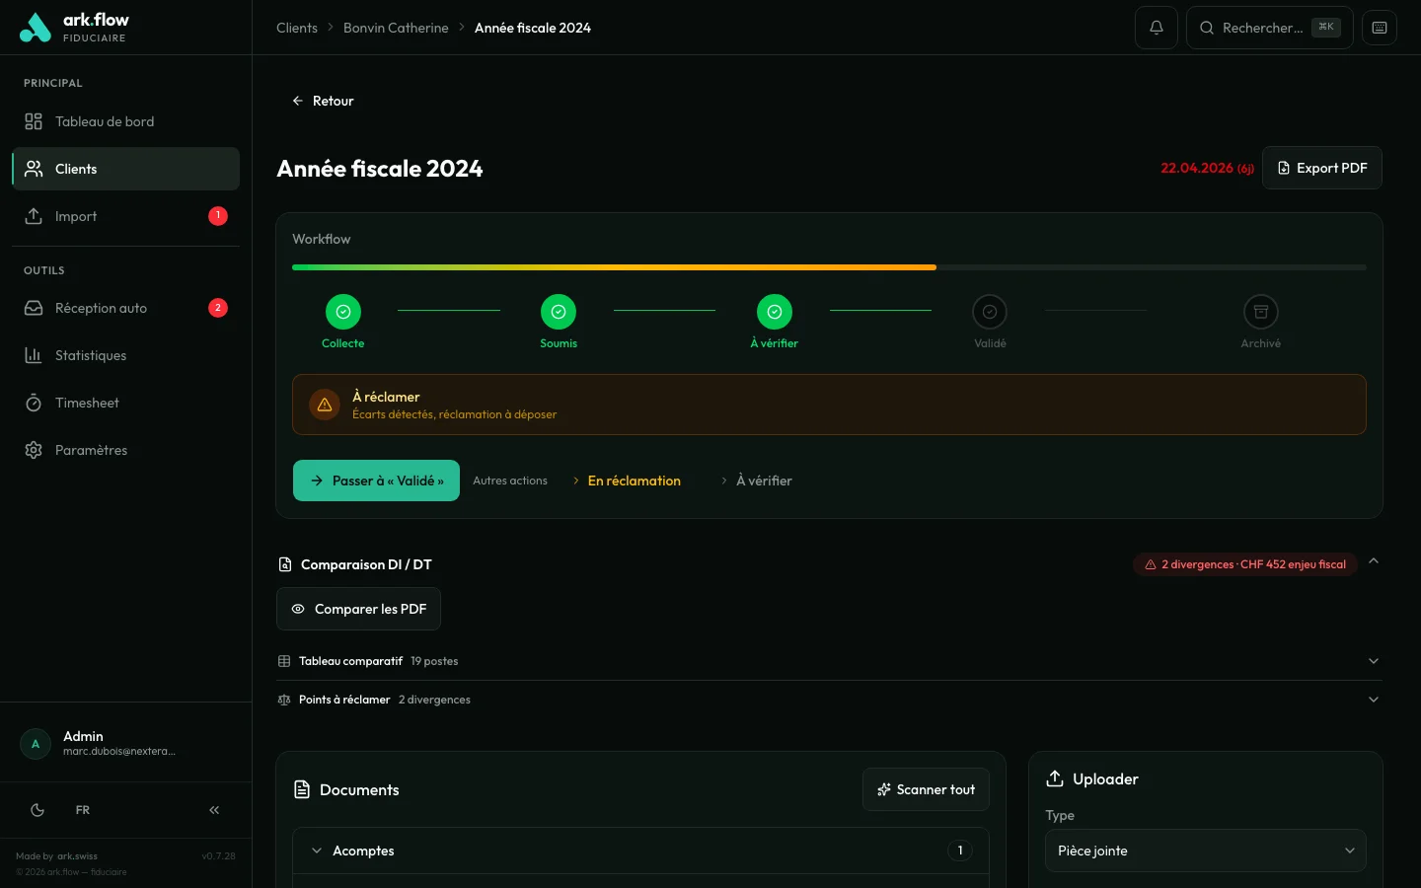Click the workflow progress bar
This screenshot has height=888, width=1421.
click(x=829, y=267)
